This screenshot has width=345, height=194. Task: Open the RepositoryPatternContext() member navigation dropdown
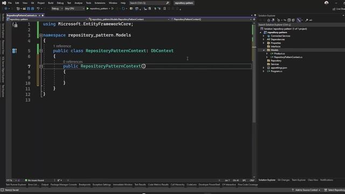[211, 19]
